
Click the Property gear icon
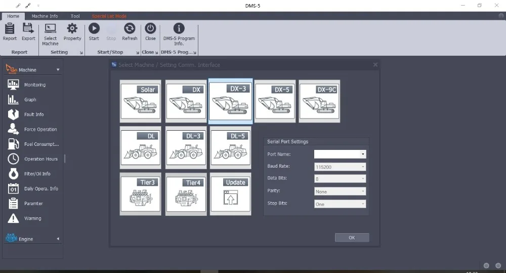72,31
